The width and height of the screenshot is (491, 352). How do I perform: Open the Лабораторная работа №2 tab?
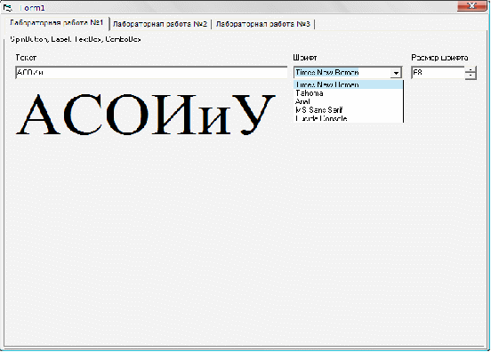point(160,24)
